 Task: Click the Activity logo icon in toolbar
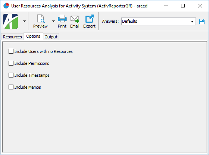(10, 21)
